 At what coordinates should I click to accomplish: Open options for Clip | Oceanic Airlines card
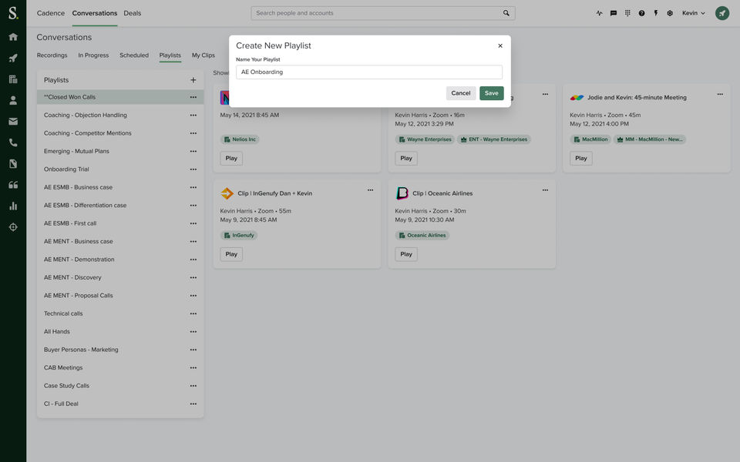click(545, 189)
